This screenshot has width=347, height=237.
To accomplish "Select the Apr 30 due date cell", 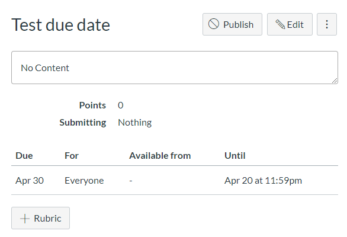I will point(30,181).
